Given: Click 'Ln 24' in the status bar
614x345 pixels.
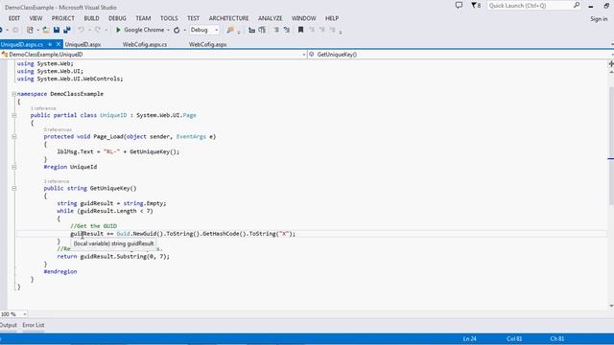Looking at the screenshot, I should pyautogui.click(x=469, y=338).
